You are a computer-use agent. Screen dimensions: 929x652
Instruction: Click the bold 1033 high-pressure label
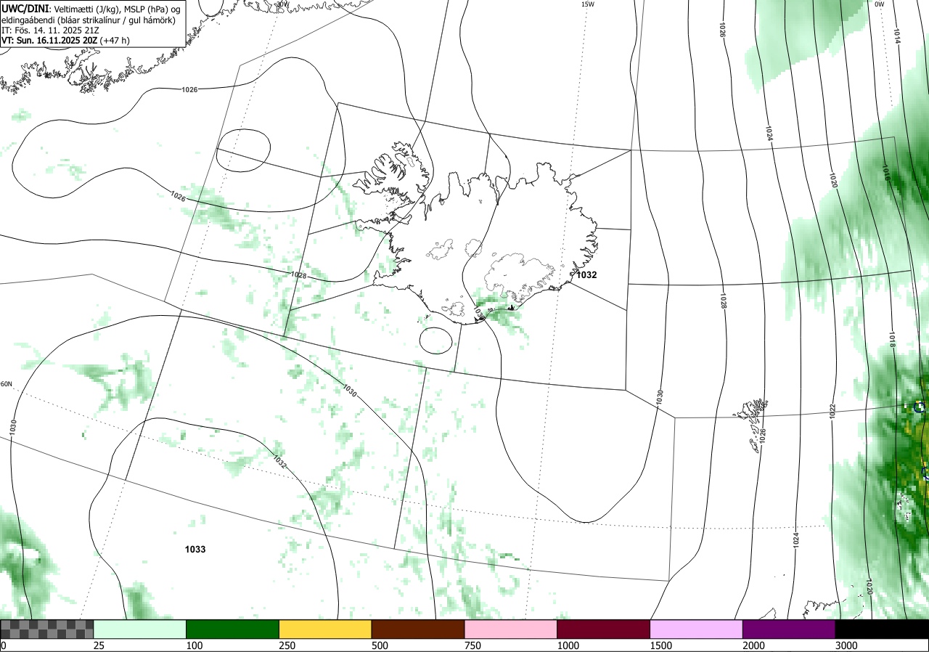tap(195, 550)
